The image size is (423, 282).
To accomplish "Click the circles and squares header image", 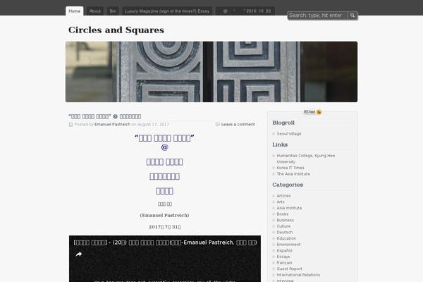I will [211, 72].
